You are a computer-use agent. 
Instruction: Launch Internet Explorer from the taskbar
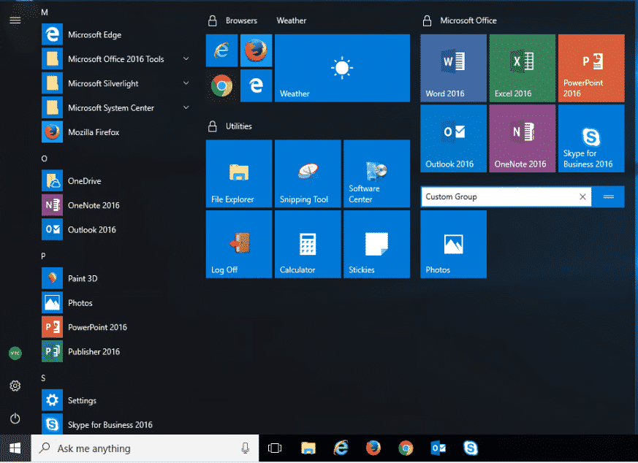(x=341, y=448)
